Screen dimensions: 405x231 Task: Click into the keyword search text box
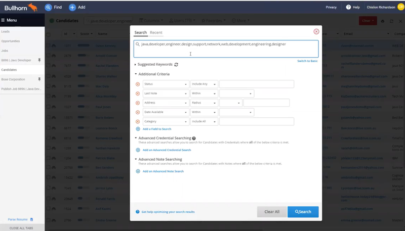coord(226,49)
